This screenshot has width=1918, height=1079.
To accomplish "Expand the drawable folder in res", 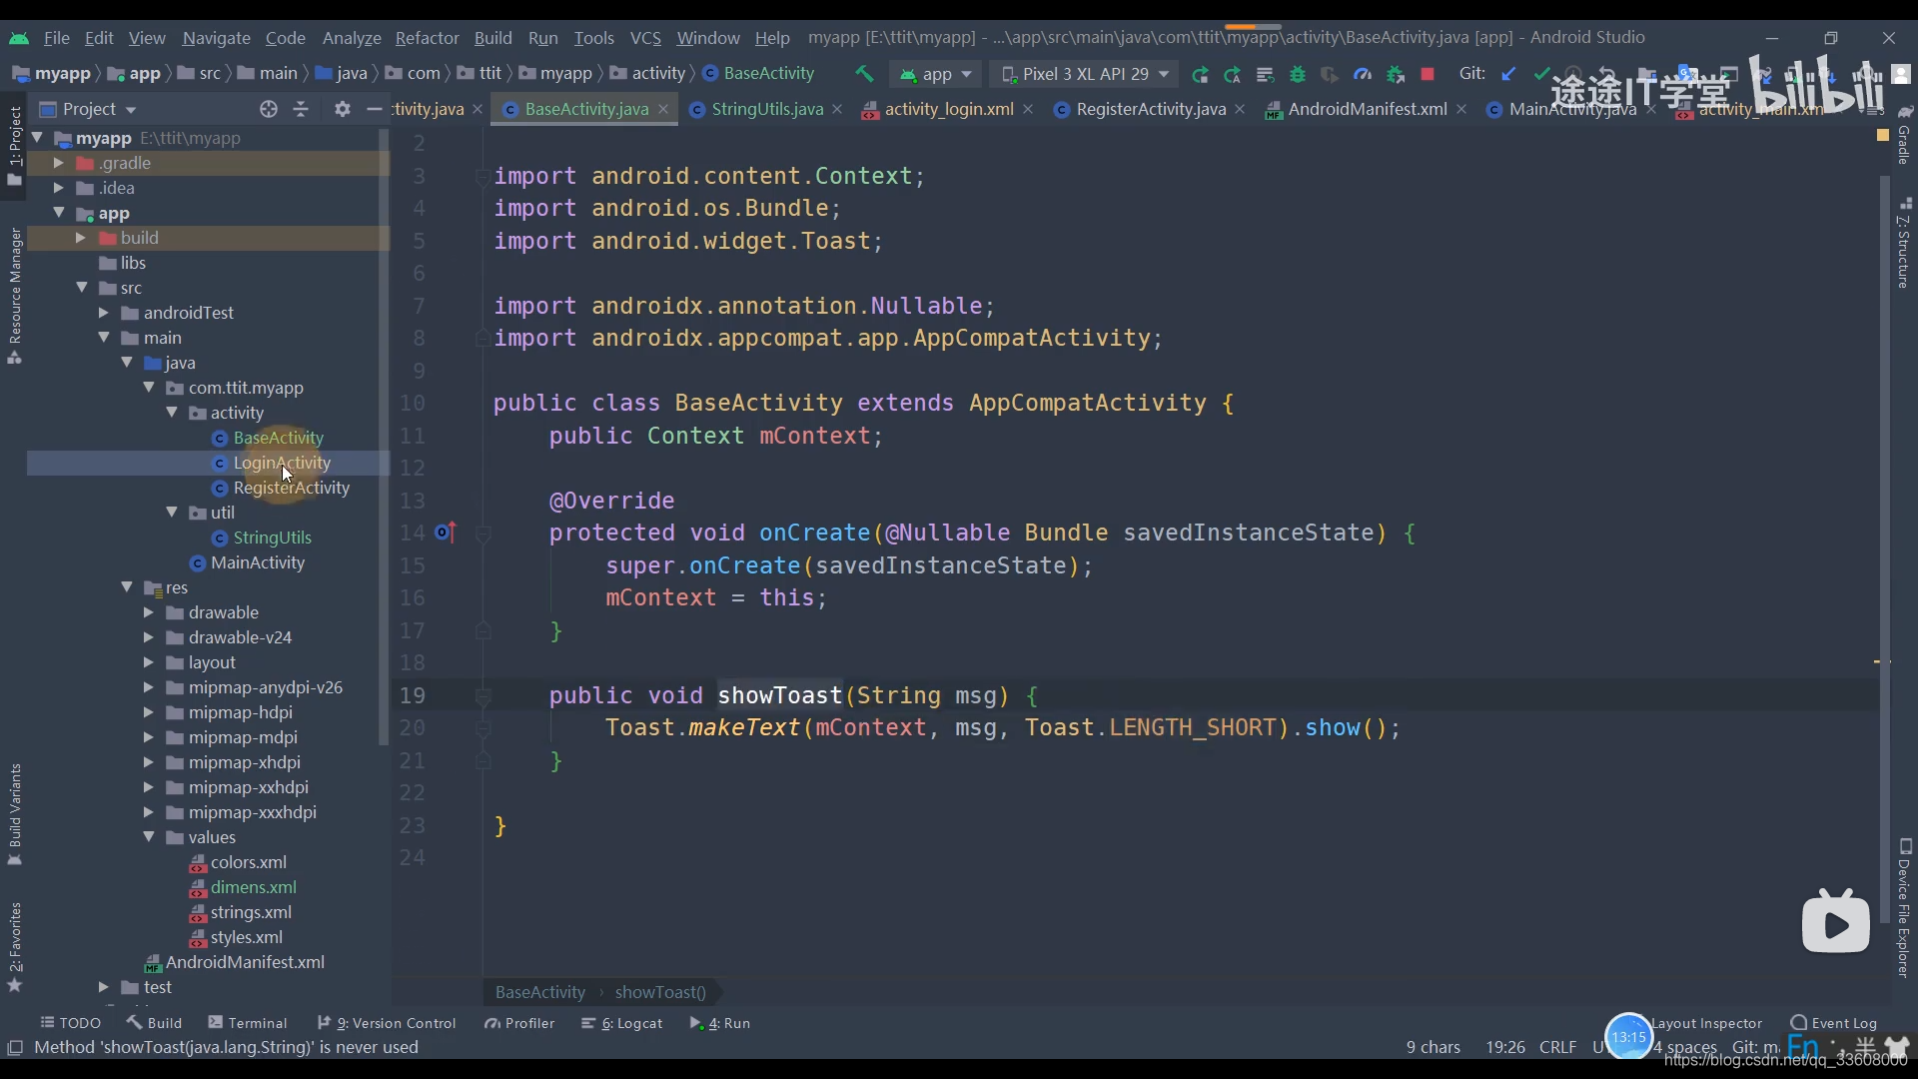I will pos(149,611).
